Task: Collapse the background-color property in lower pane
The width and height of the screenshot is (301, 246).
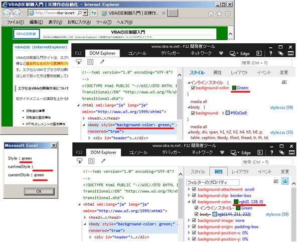Action: pos(189,202)
